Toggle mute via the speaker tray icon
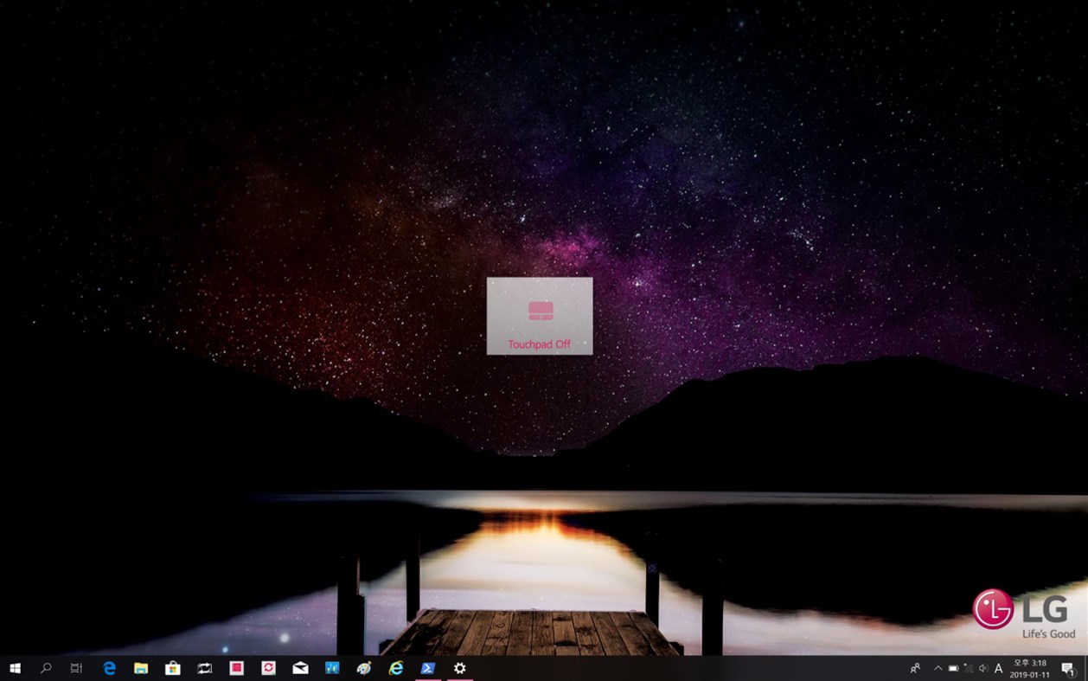 (x=984, y=668)
